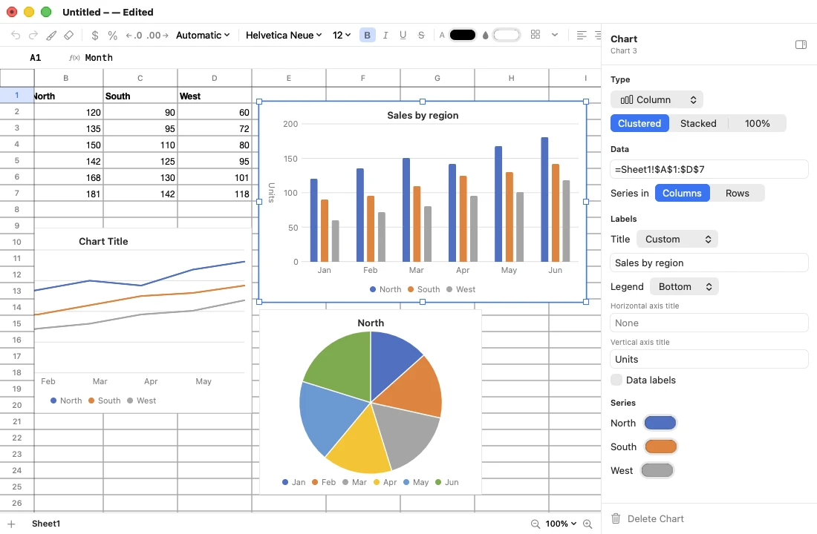Open the 100% zoom level dropdown
Image resolution: width=817 pixels, height=534 pixels.
click(561, 524)
